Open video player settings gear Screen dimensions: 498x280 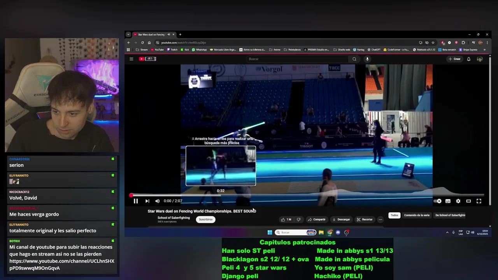tap(458, 201)
